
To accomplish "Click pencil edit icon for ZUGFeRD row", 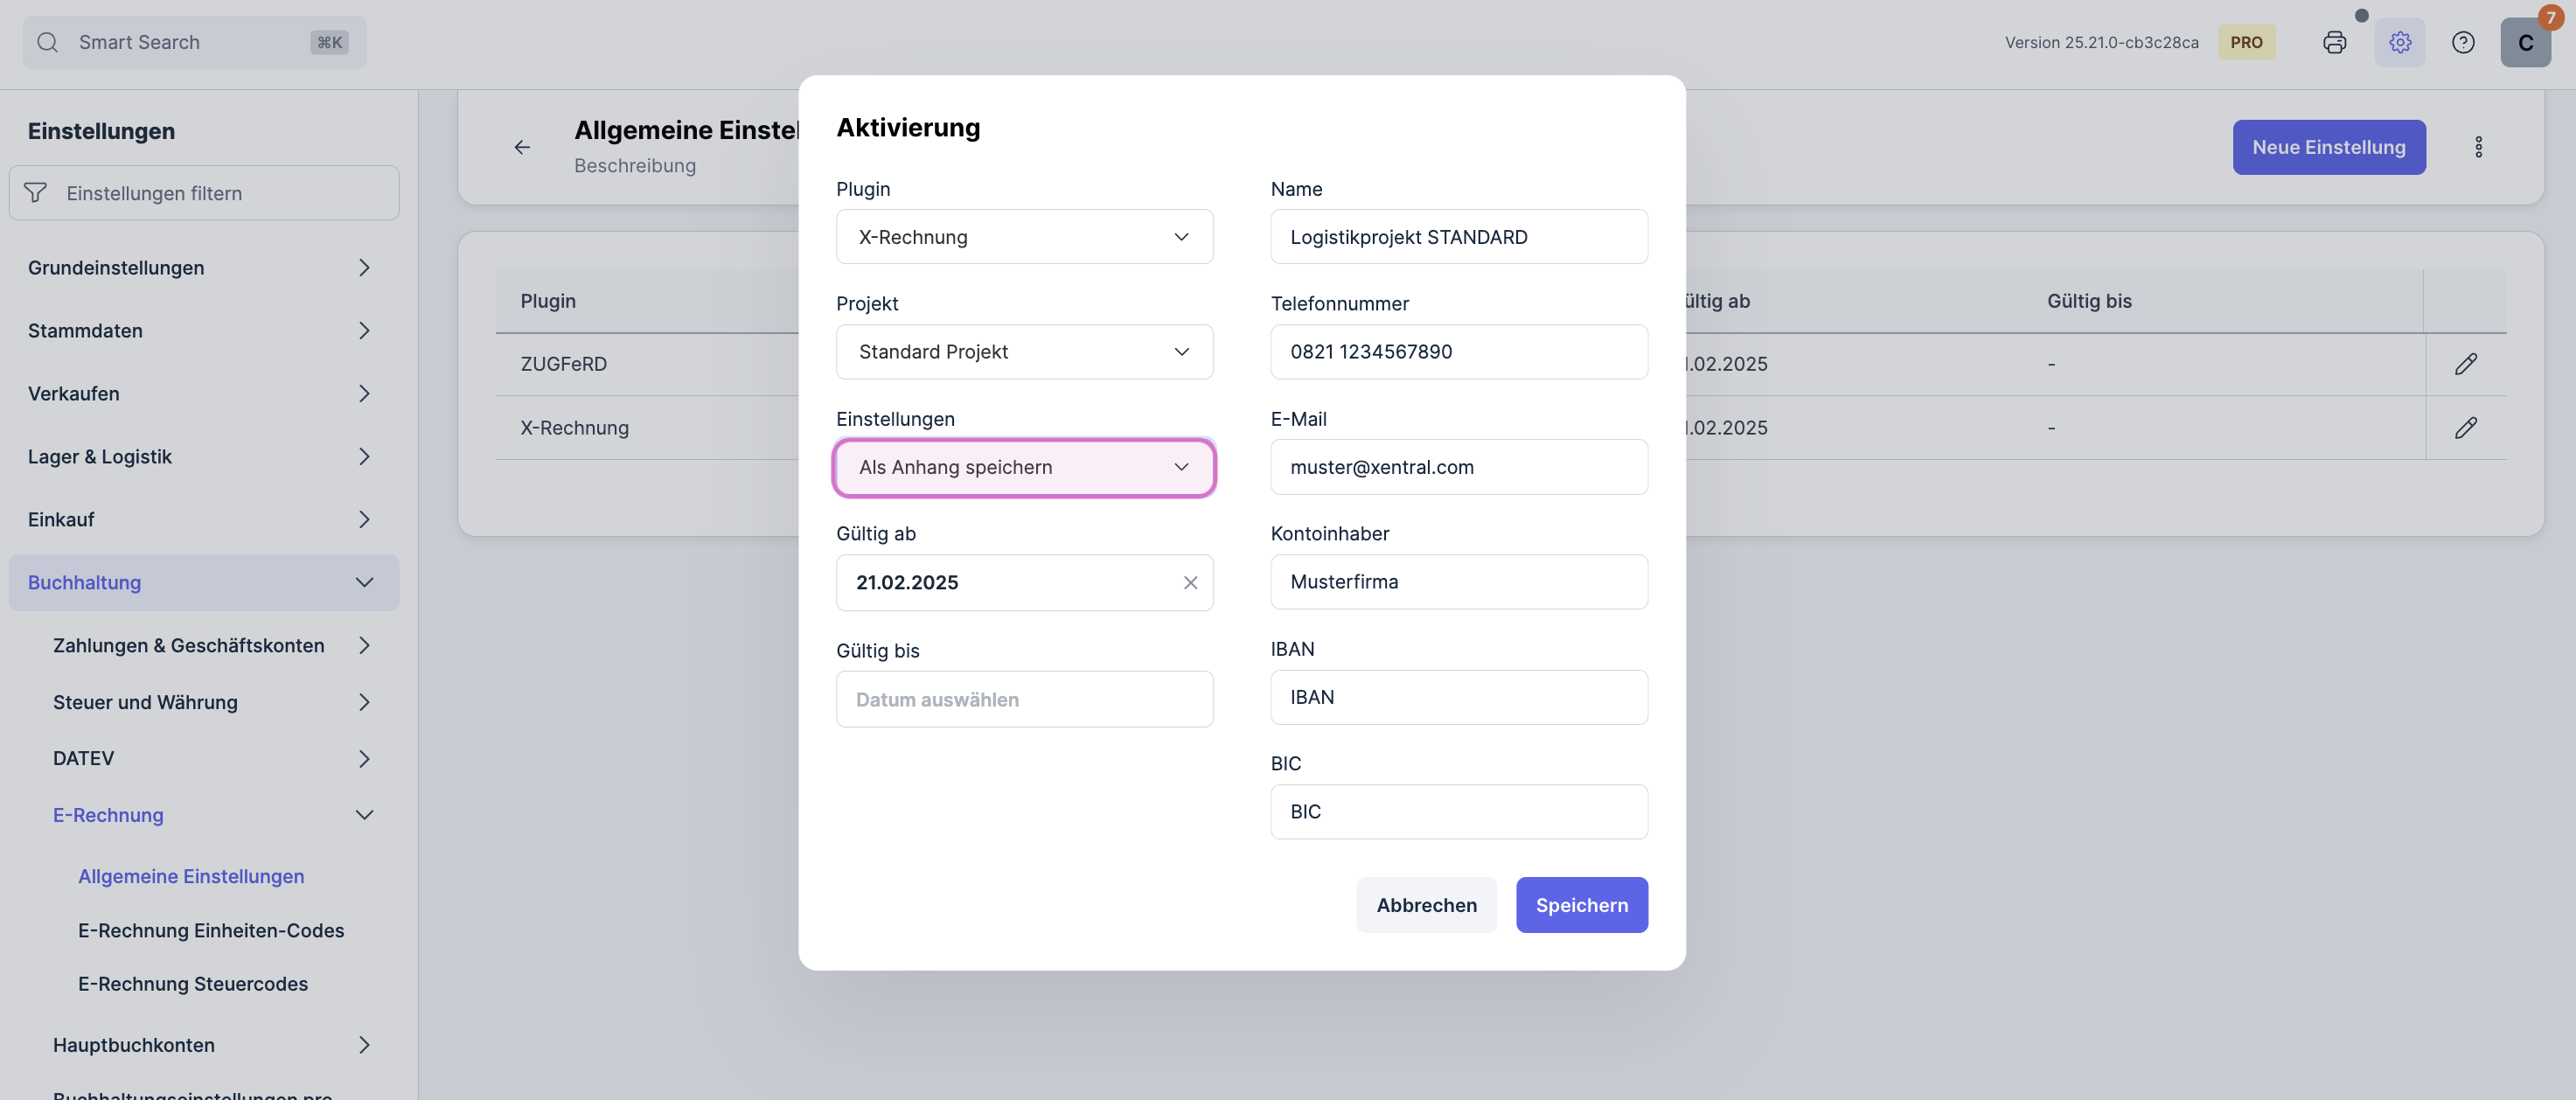I will 2465,364.
